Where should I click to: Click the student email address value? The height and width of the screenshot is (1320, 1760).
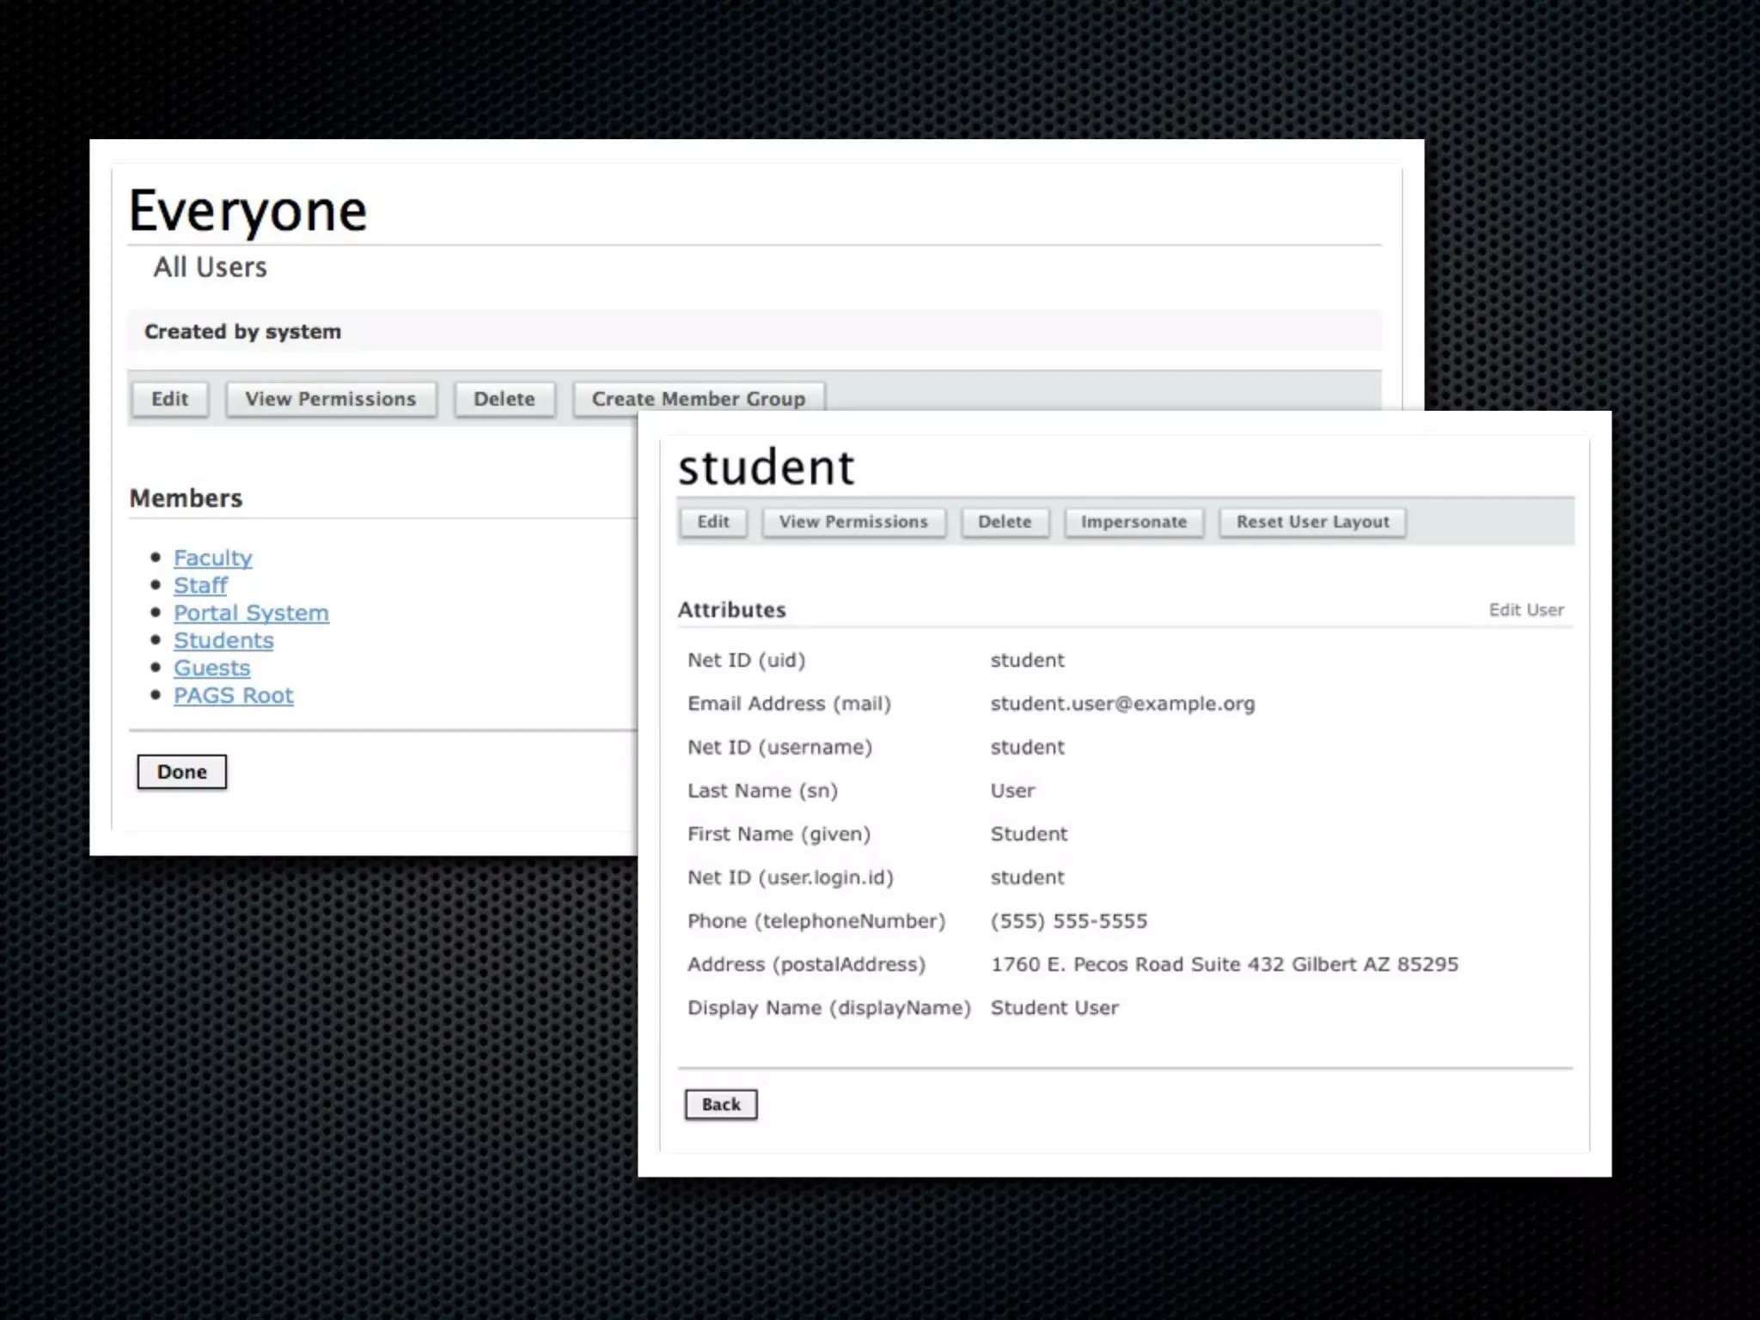point(1121,704)
